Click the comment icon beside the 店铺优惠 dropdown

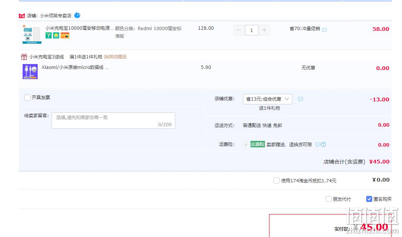click(x=301, y=99)
